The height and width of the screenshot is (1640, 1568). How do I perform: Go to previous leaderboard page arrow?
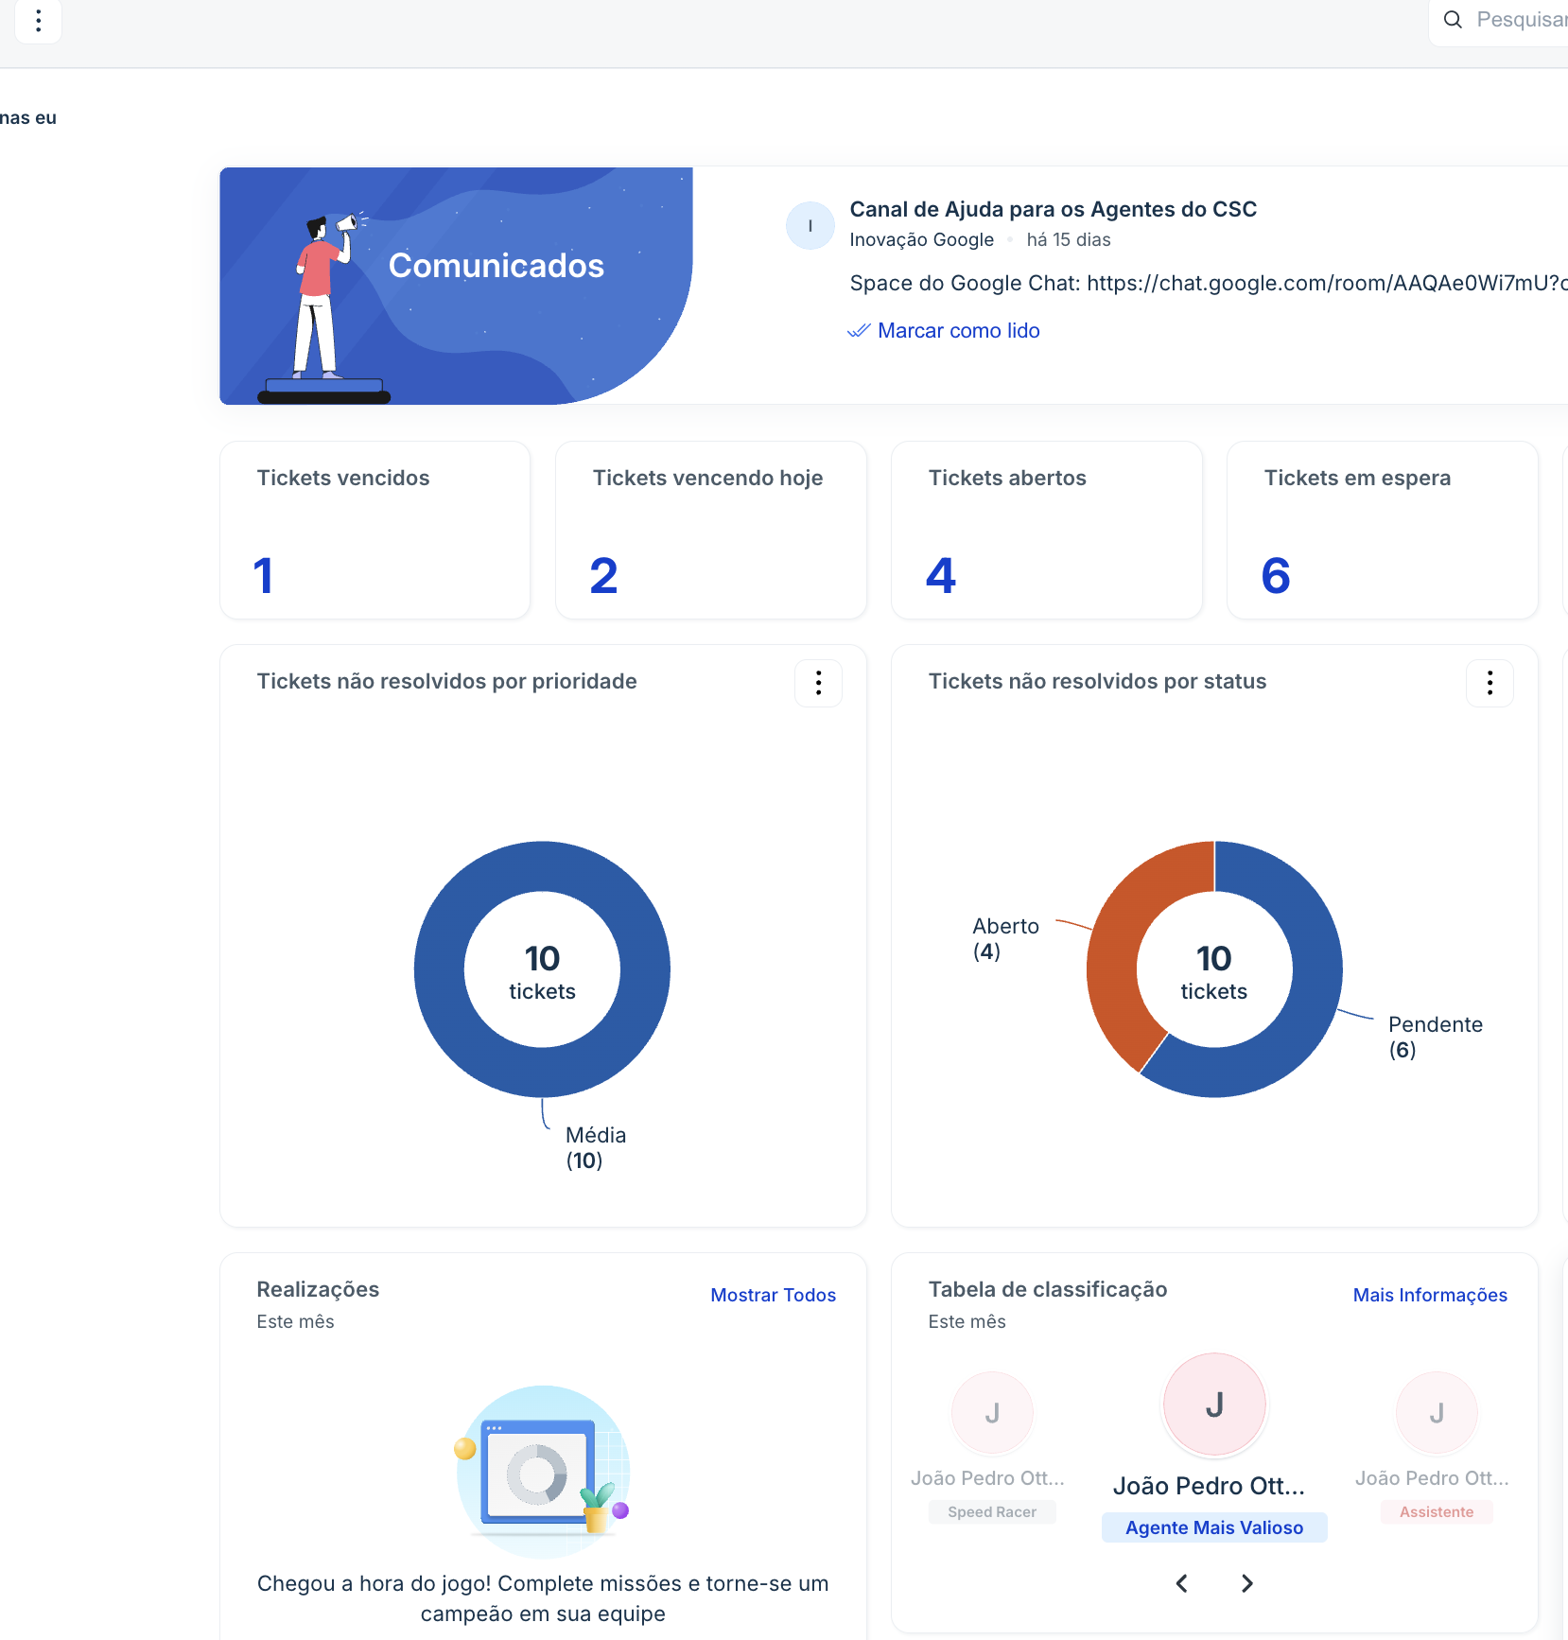pos(1182,1583)
